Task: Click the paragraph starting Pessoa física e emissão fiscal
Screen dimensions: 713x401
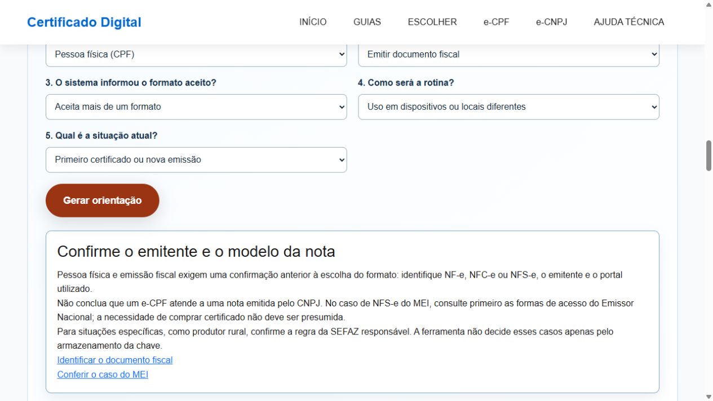Action: point(340,282)
